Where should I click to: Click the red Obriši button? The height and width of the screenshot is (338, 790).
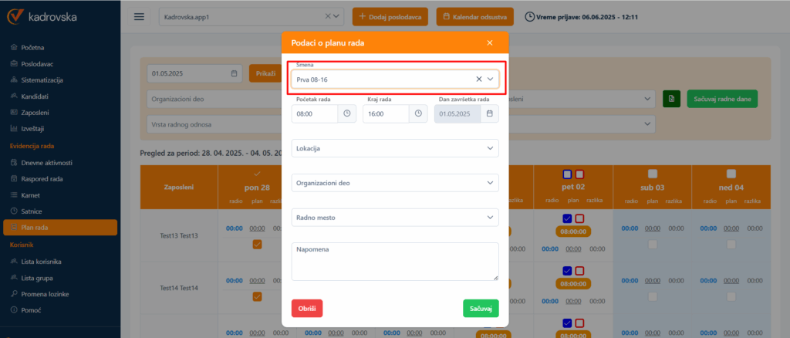point(307,308)
